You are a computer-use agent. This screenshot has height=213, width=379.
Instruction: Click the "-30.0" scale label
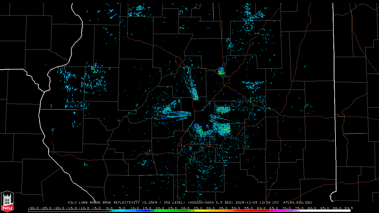pos(33,208)
